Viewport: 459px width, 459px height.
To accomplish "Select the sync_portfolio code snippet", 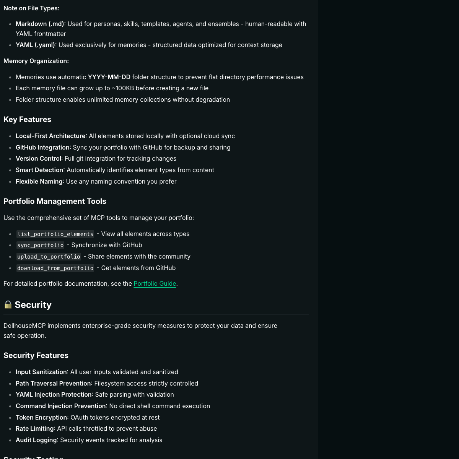I will [40, 245].
